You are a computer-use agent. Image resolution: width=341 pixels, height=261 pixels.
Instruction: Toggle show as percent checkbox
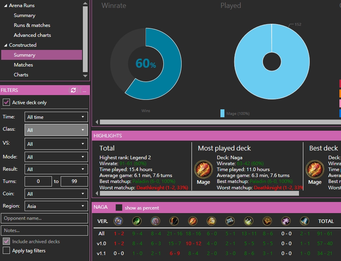pyautogui.click(x=119, y=208)
